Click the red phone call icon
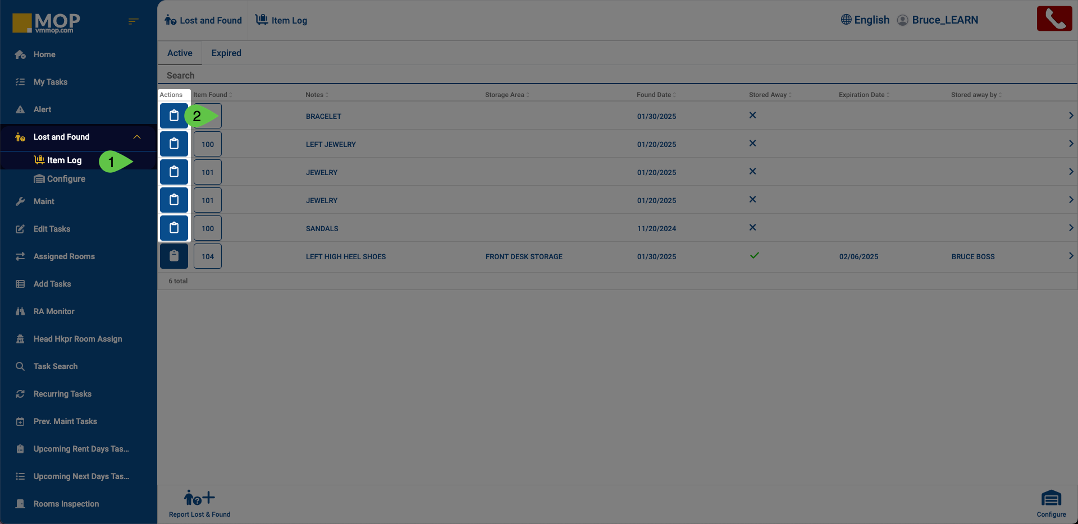 tap(1054, 19)
